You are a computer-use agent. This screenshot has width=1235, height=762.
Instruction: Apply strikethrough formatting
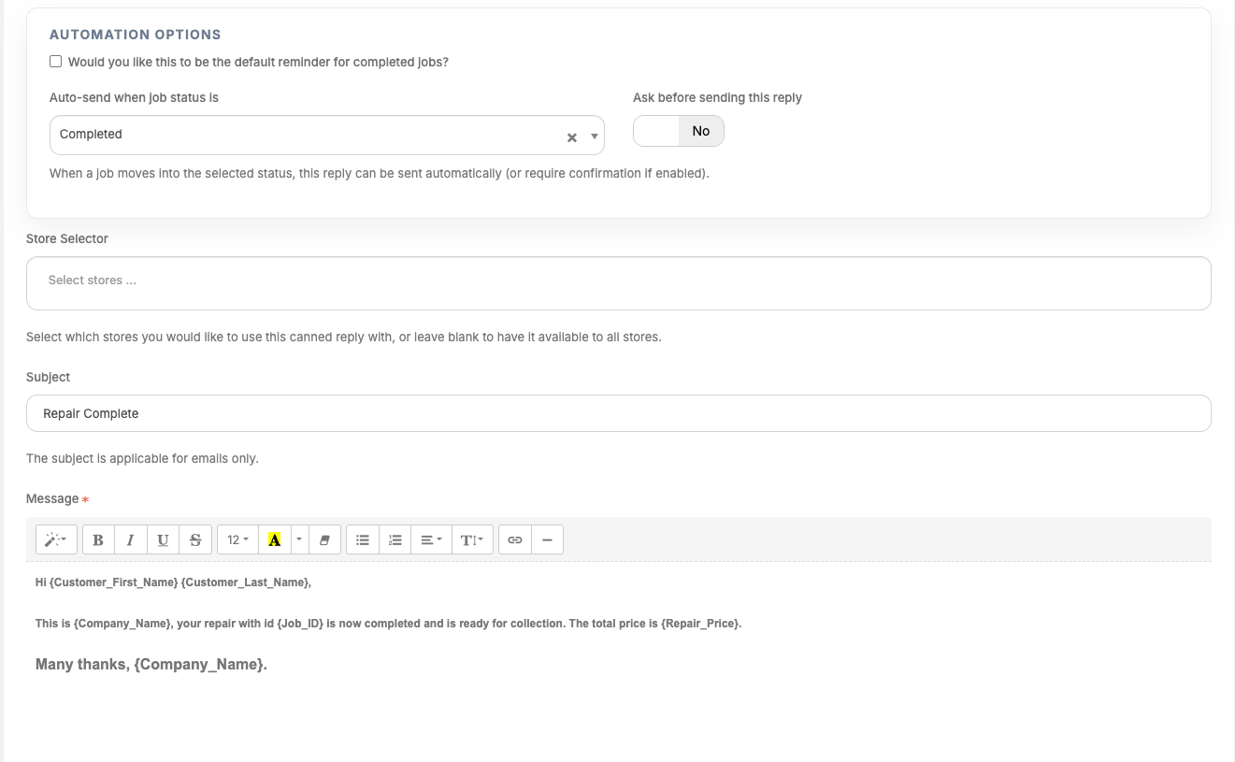coord(195,539)
